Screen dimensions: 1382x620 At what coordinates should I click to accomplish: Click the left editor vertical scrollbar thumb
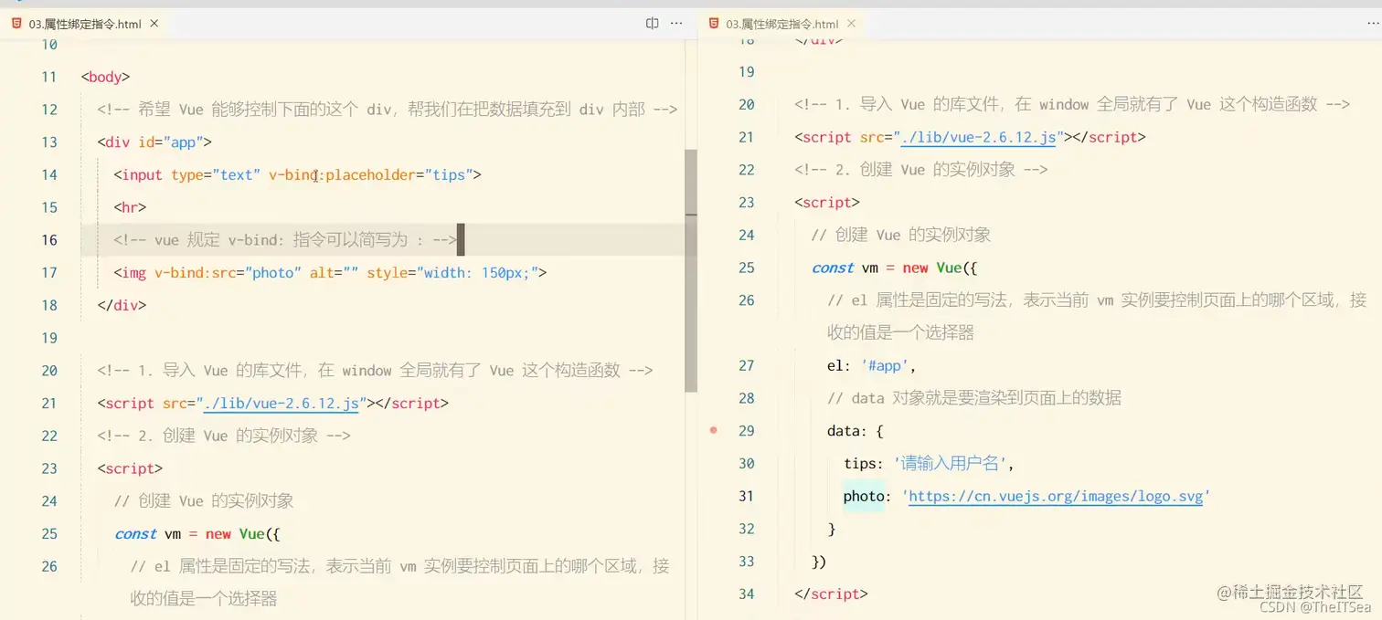pos(691,270)
